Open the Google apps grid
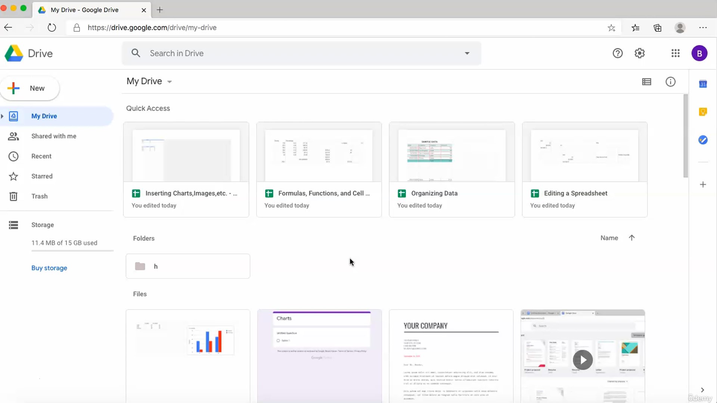 (675, 53)
